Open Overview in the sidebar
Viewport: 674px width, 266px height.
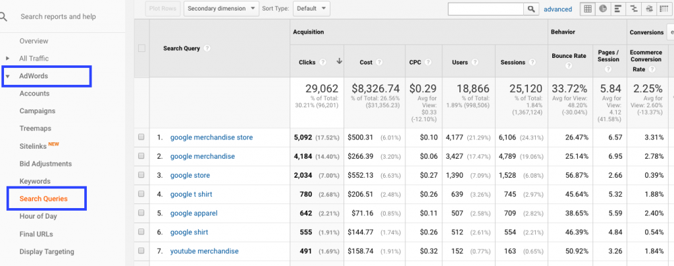34,41
